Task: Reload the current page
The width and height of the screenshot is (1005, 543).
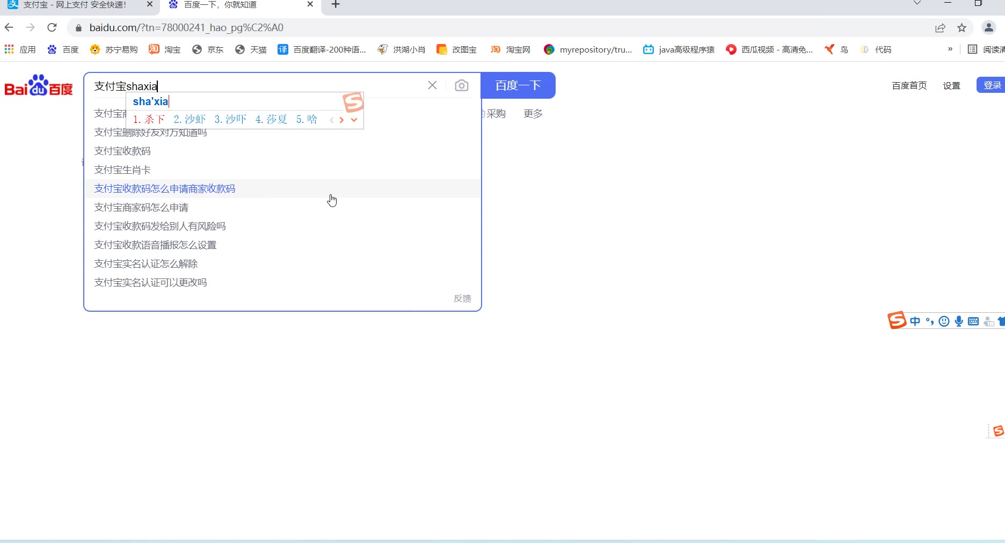Action: (52, 27)
